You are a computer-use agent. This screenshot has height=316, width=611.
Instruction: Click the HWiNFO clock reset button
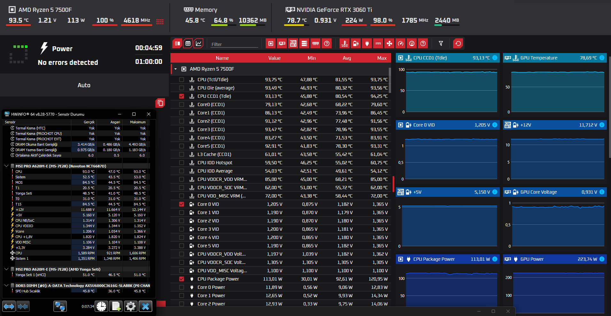click(102, 306)
